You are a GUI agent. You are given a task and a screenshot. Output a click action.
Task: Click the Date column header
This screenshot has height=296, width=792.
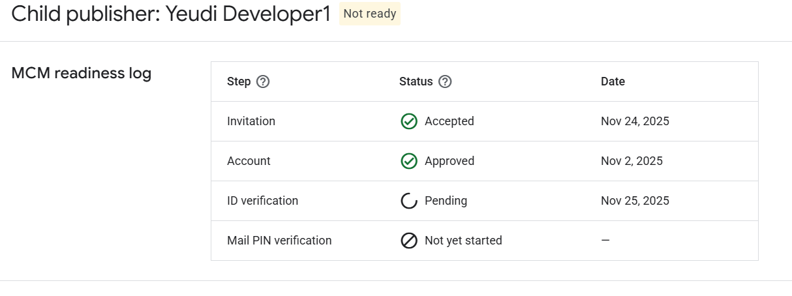click(x=613, y=81)
